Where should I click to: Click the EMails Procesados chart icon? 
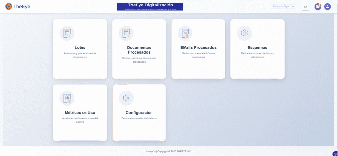coord(185,33)
